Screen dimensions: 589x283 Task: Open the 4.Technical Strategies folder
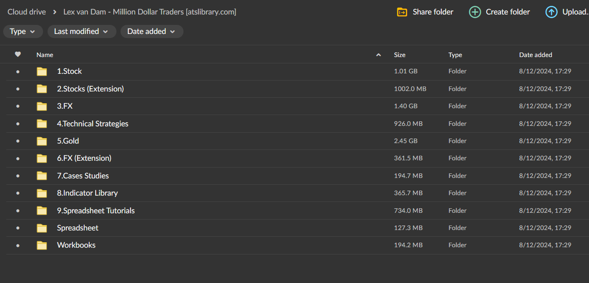point(92,124)
